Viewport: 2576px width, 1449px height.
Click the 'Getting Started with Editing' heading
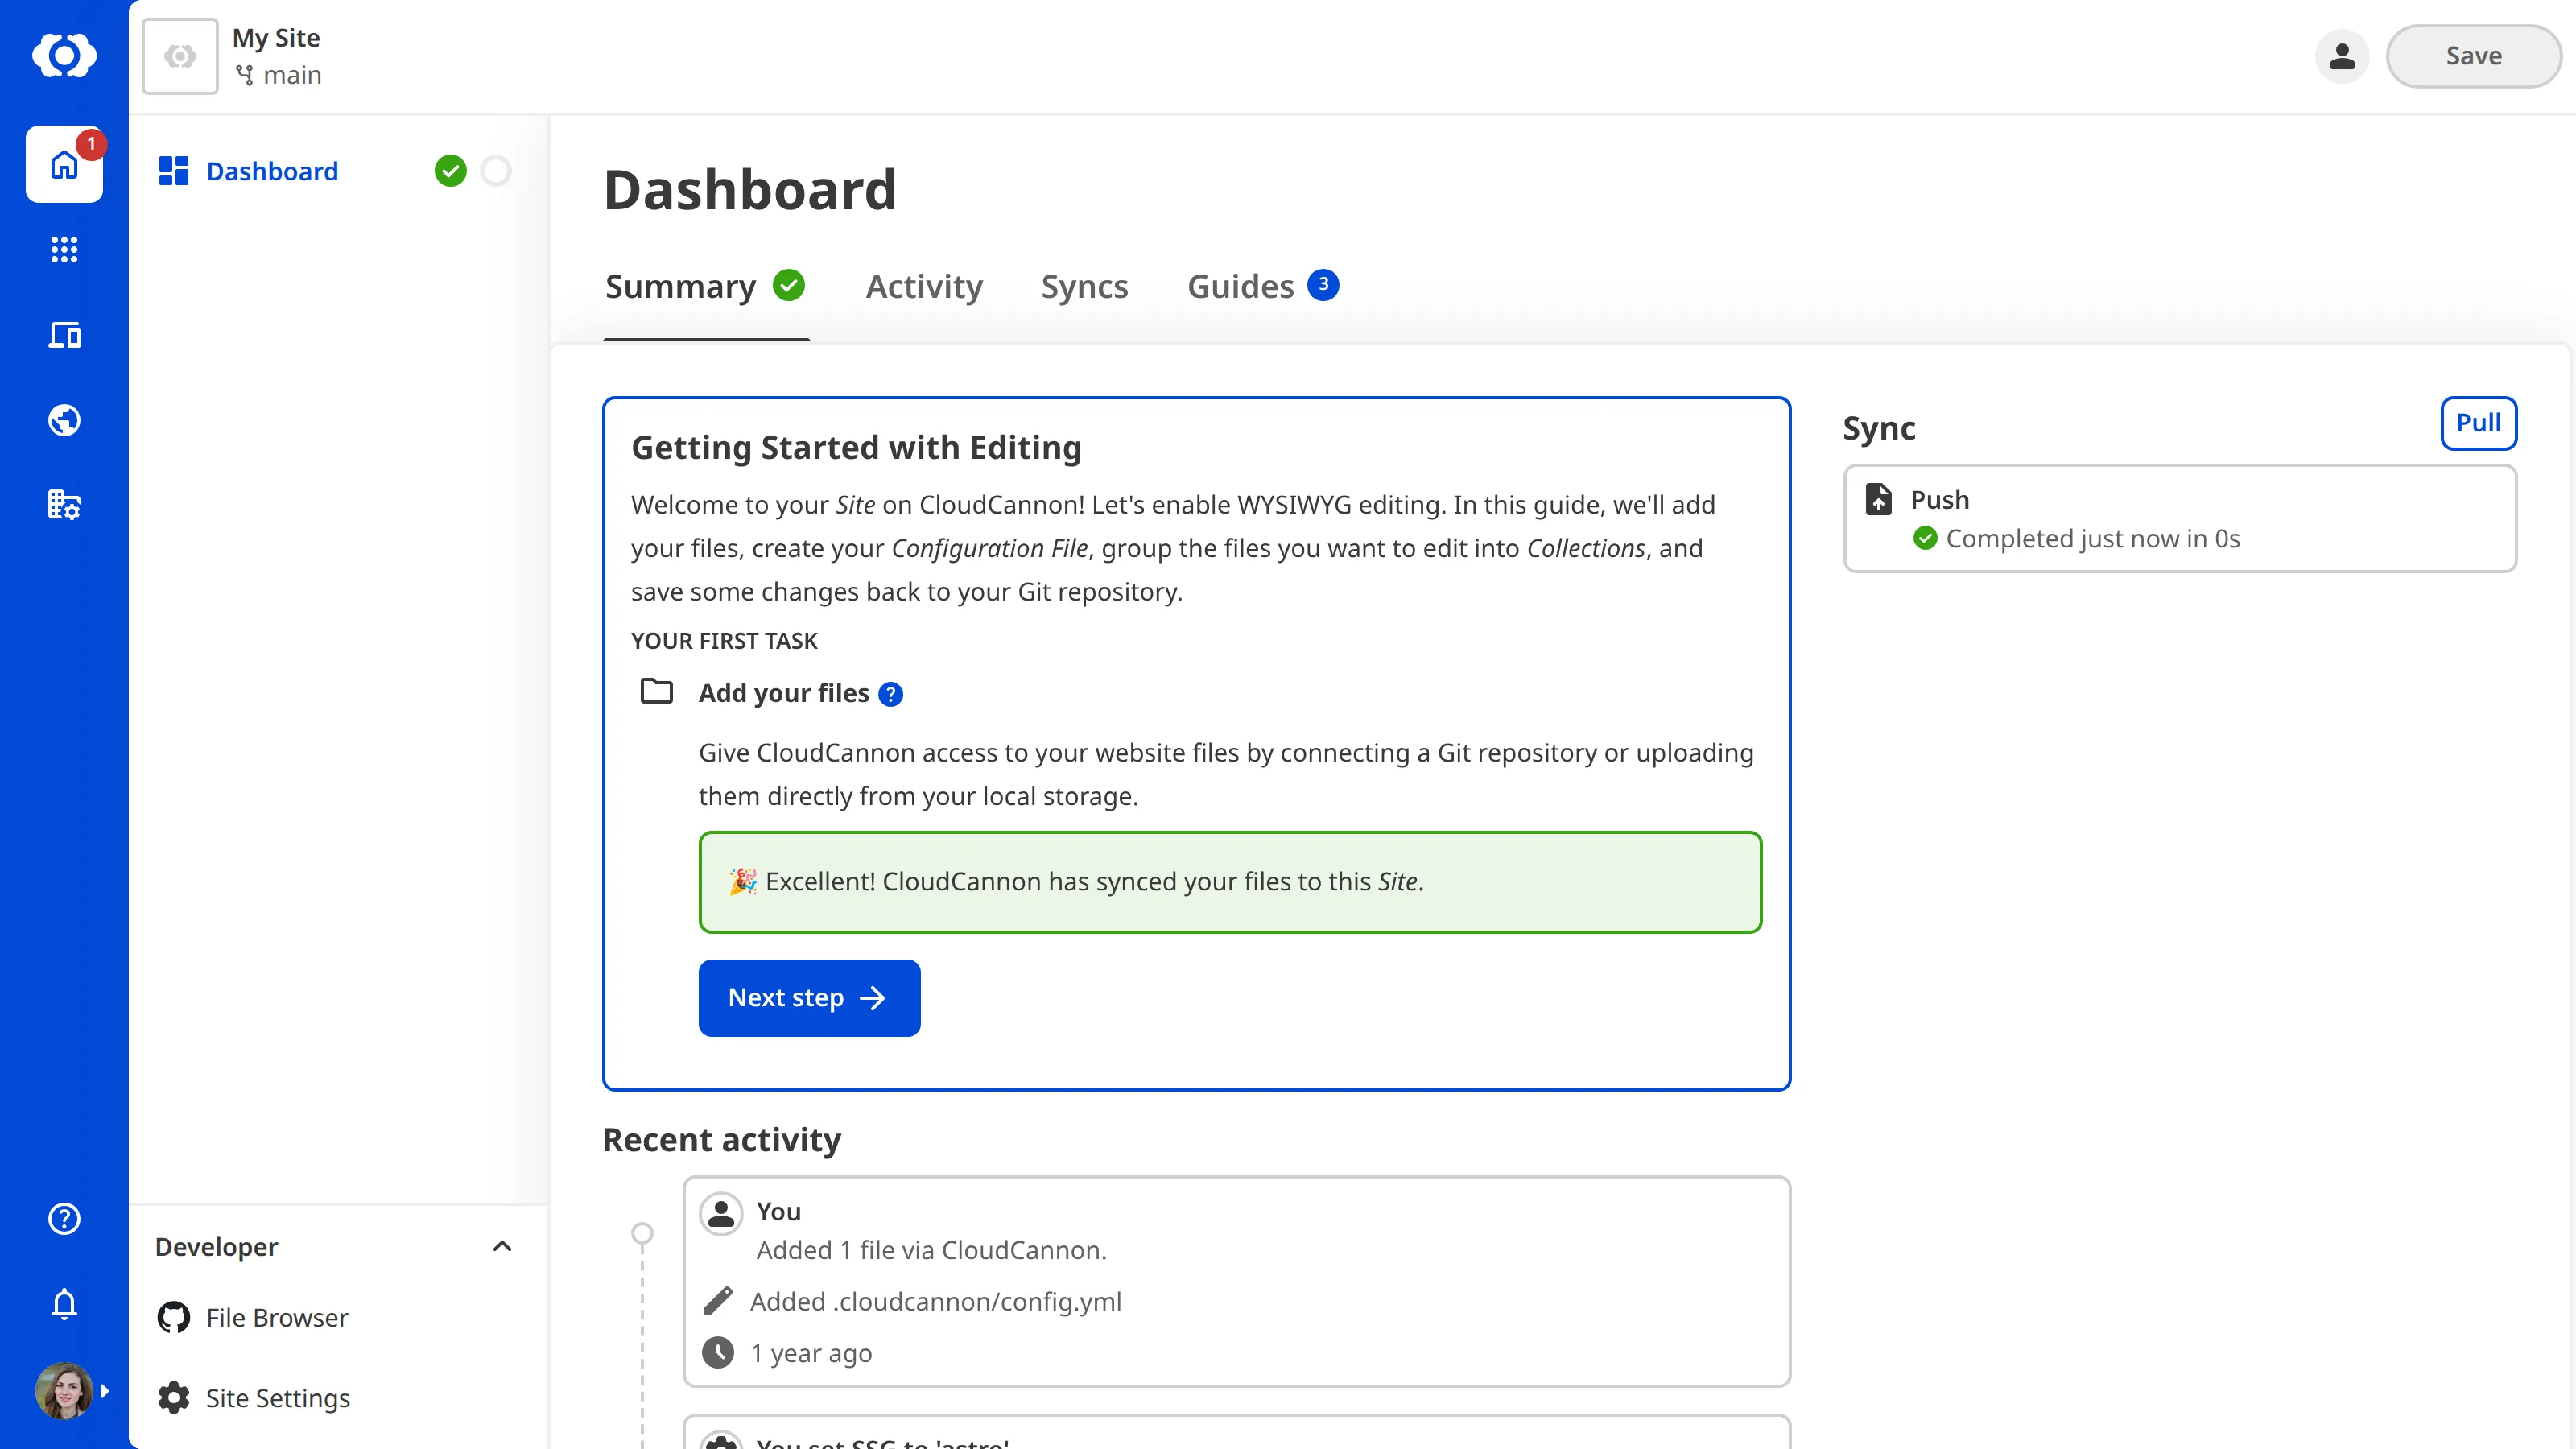point(857,447)
